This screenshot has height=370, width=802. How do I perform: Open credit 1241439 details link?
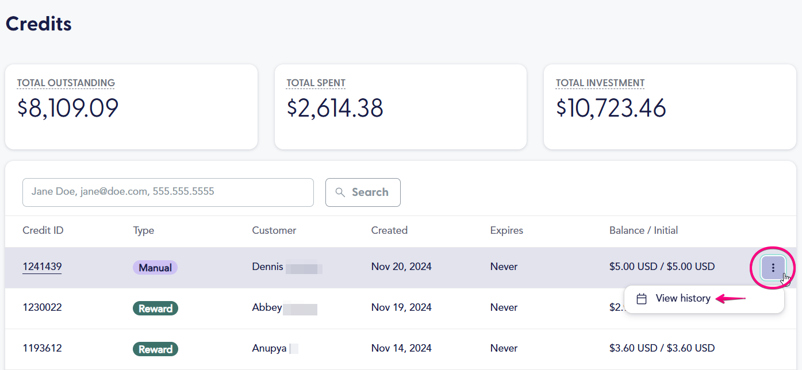pos(42,266)
